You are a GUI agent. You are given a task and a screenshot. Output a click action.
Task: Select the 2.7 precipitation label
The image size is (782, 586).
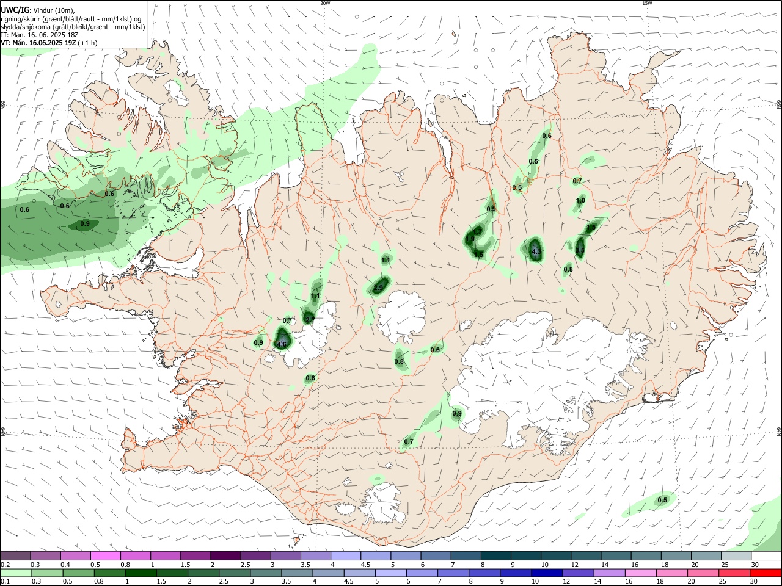coord(310,320)
